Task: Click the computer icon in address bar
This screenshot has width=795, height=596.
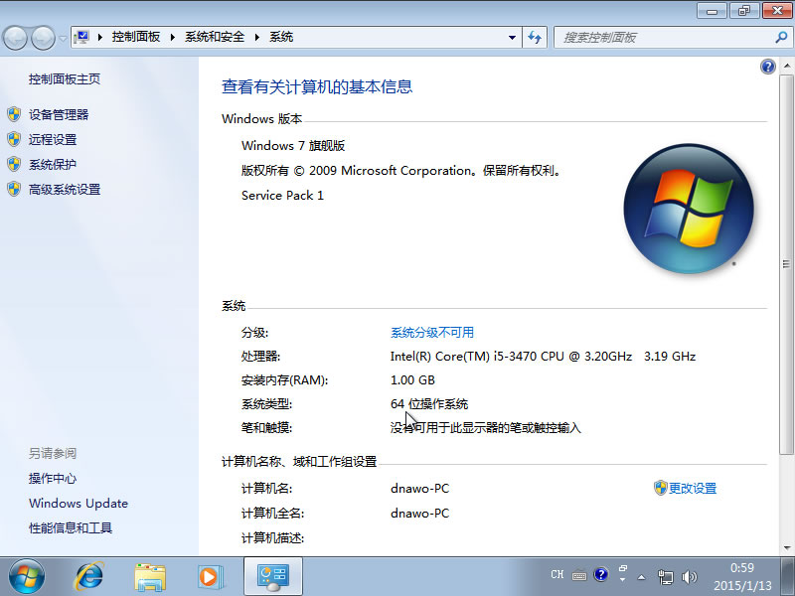Action: (x=81, y=37)
